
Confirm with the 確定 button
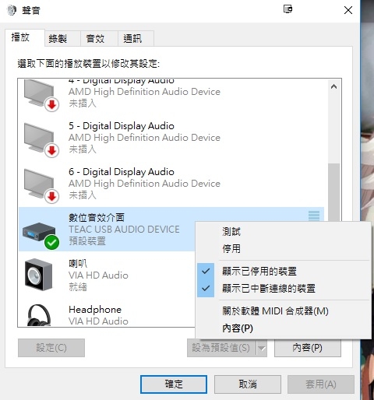[174, 384]
